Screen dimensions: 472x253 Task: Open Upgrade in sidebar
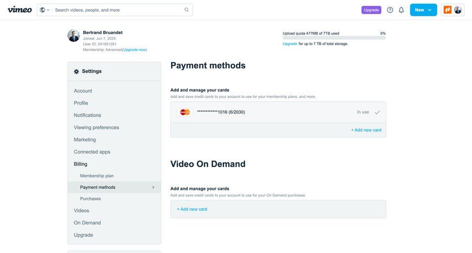[x=83, y=235]
